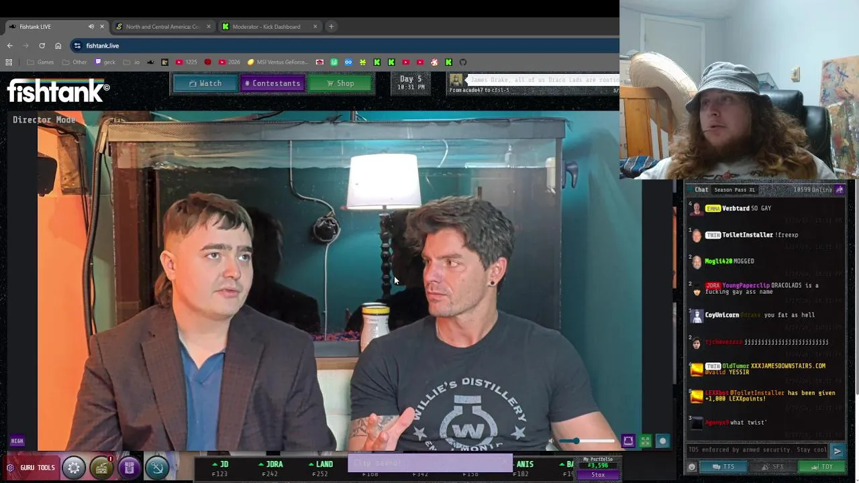The image size is (859, 483).
Task: Click the Fishtank logo
Action: (x=58, y=91)
